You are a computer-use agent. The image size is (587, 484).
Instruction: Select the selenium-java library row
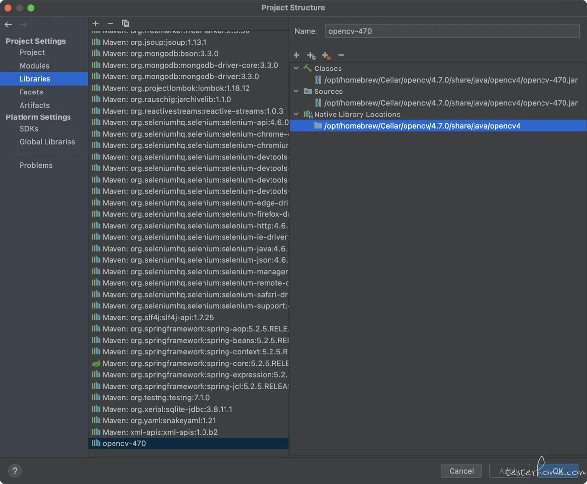pos(188,249)
